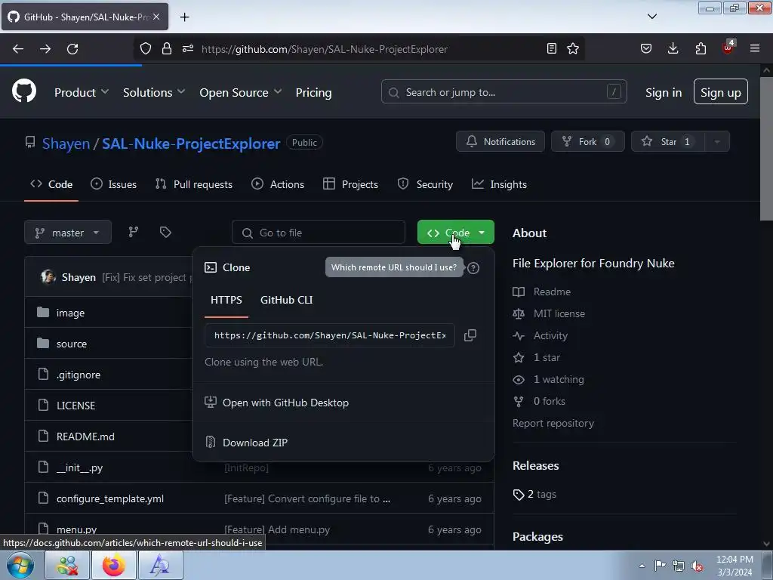Open the 2 tags releases link
Screen dimensions: 773x580
pos(542,494)
